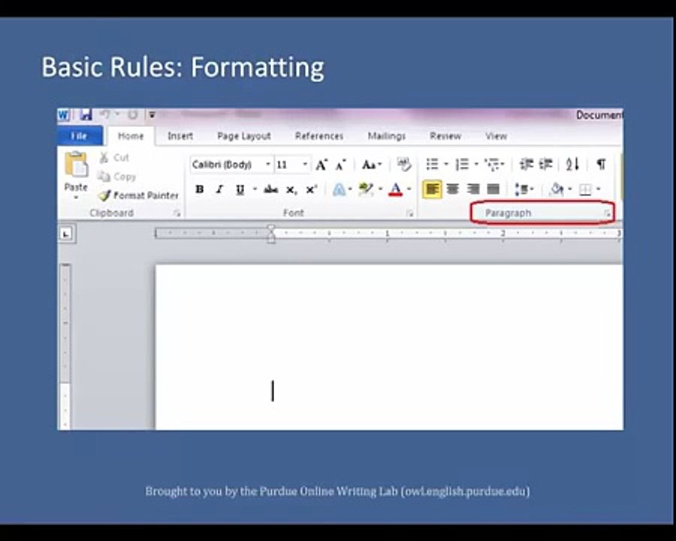Apply Subscript formatting
The height and width of the screenshot is (541, 676).
[x=291, y=190]
